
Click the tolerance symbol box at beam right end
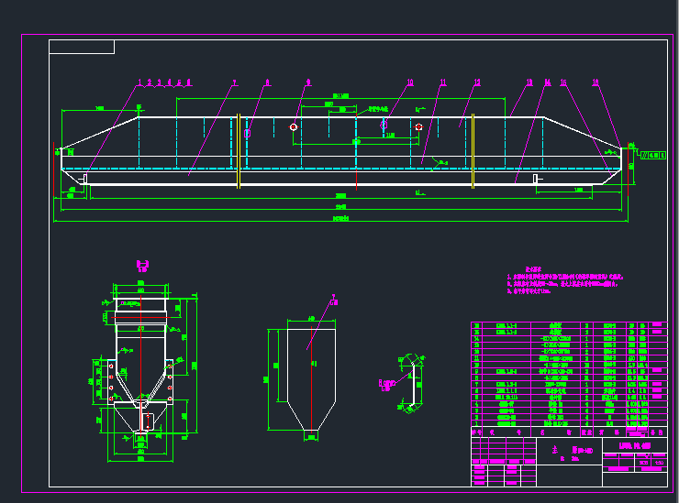[x=651, y=156]
